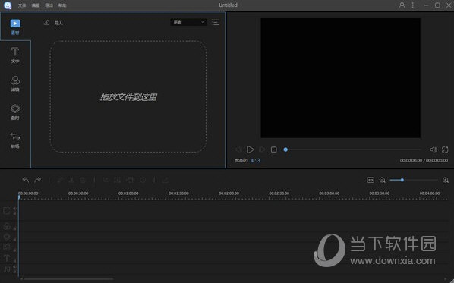Click the clock duration tool
This screenshot has width=454, height=283.
tap(143, 180)
